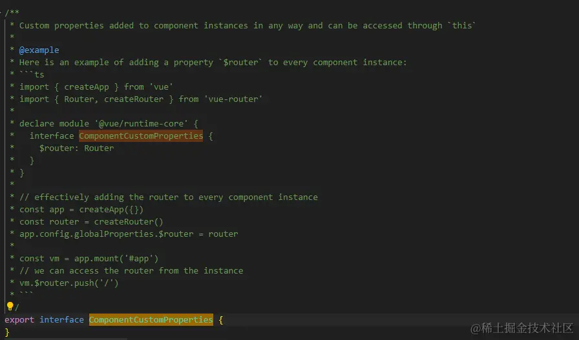Click the '$router: Router' line

coord(76,148)
